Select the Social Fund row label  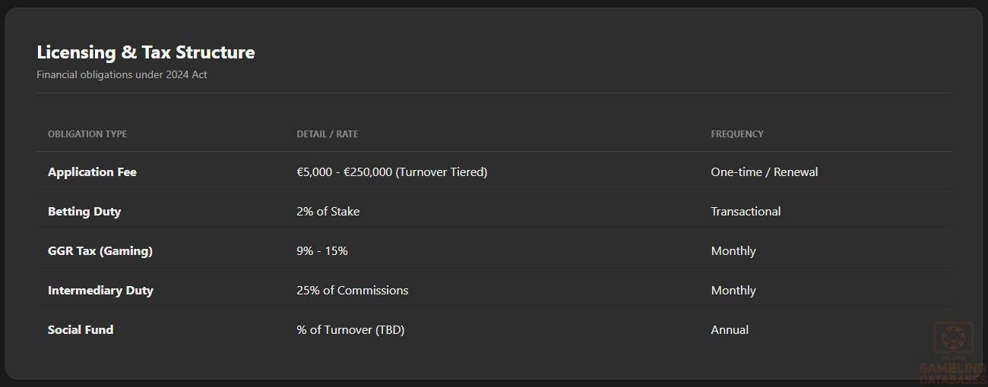click(x=81, y=330)
